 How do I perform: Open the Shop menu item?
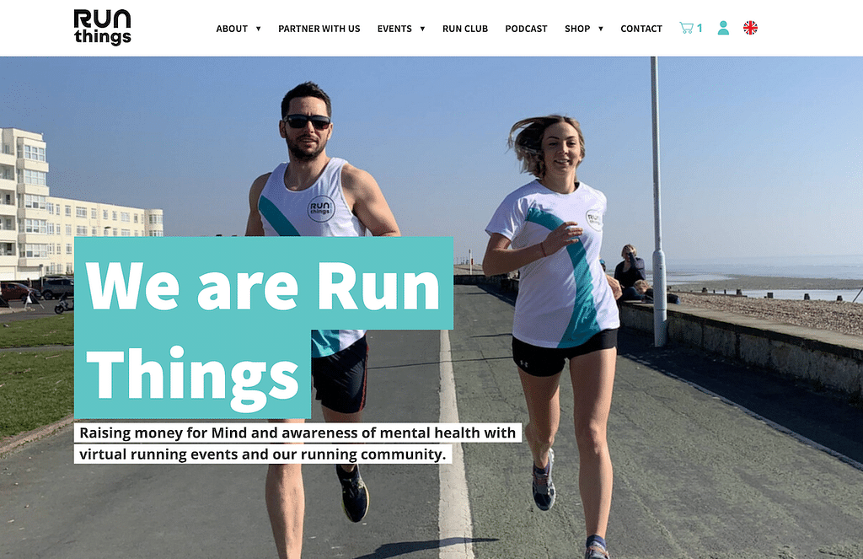(x=576, y=29)
